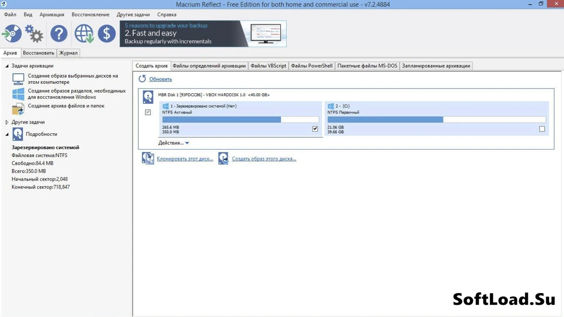Click the MBR Disk 1 hard drive icon
564x317 pixels.
tap(148, 97)
